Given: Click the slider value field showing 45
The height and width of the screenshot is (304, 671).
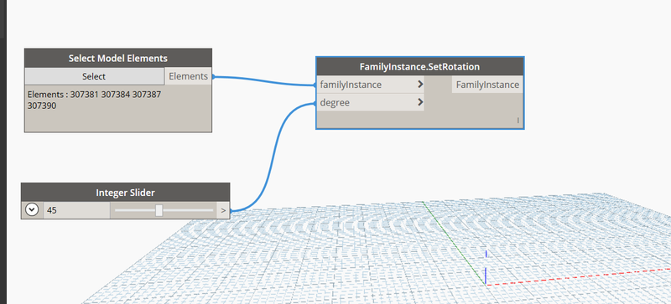Looking at the screenshot, I should (x=76, y=210).
